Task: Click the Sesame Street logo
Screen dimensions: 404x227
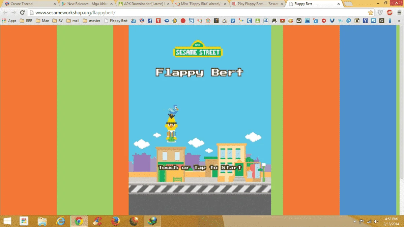Action: pyautogui.click(x=198, y=48)
